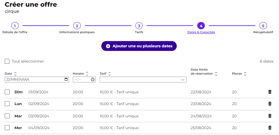279x135 pixels.
Task: Click the Date filter JJ/MM/AAAA field
Action: [37, 79]
